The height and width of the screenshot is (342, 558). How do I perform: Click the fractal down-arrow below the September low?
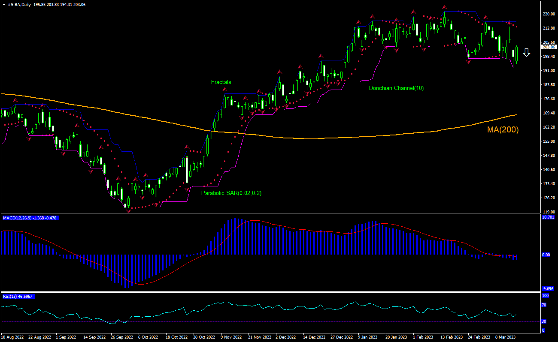(x=128, y=211)
